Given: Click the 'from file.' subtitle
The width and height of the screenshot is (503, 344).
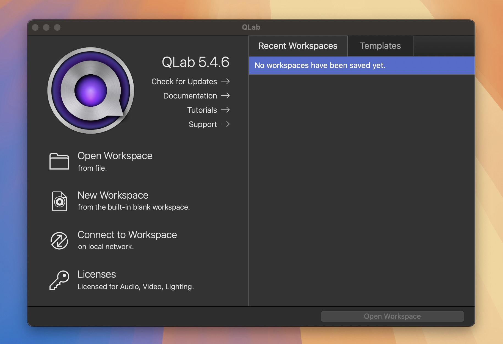Looking at the screenshot, I should coord(92,168).
